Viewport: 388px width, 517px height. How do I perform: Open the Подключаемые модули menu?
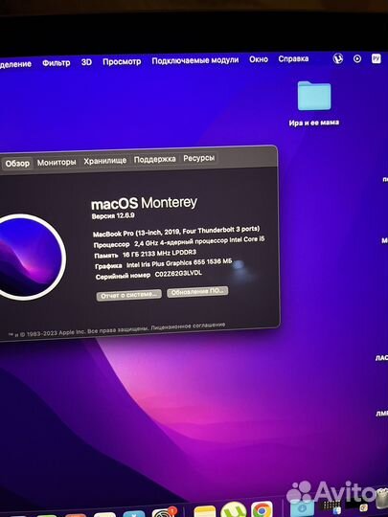click(195, 60)
